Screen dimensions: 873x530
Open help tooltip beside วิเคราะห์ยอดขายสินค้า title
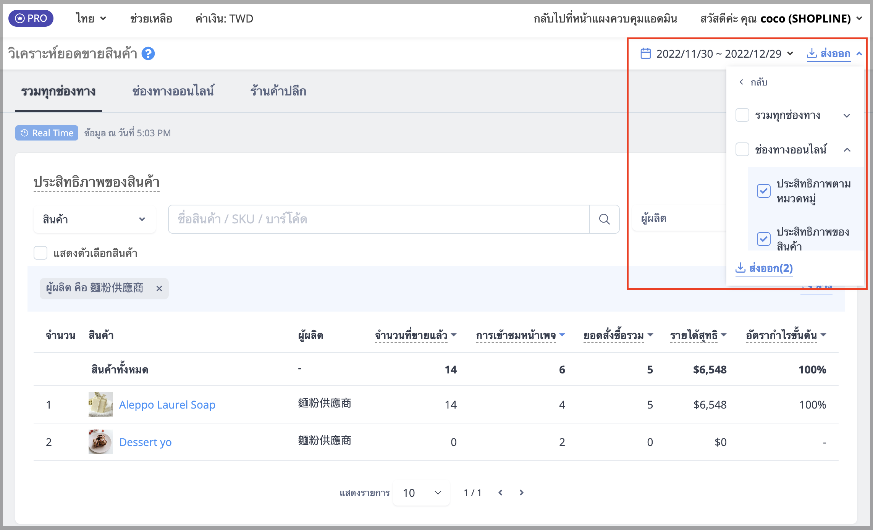pos(148,53)
